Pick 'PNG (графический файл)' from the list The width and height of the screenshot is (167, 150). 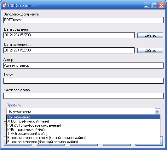click(x=83, y=129)
